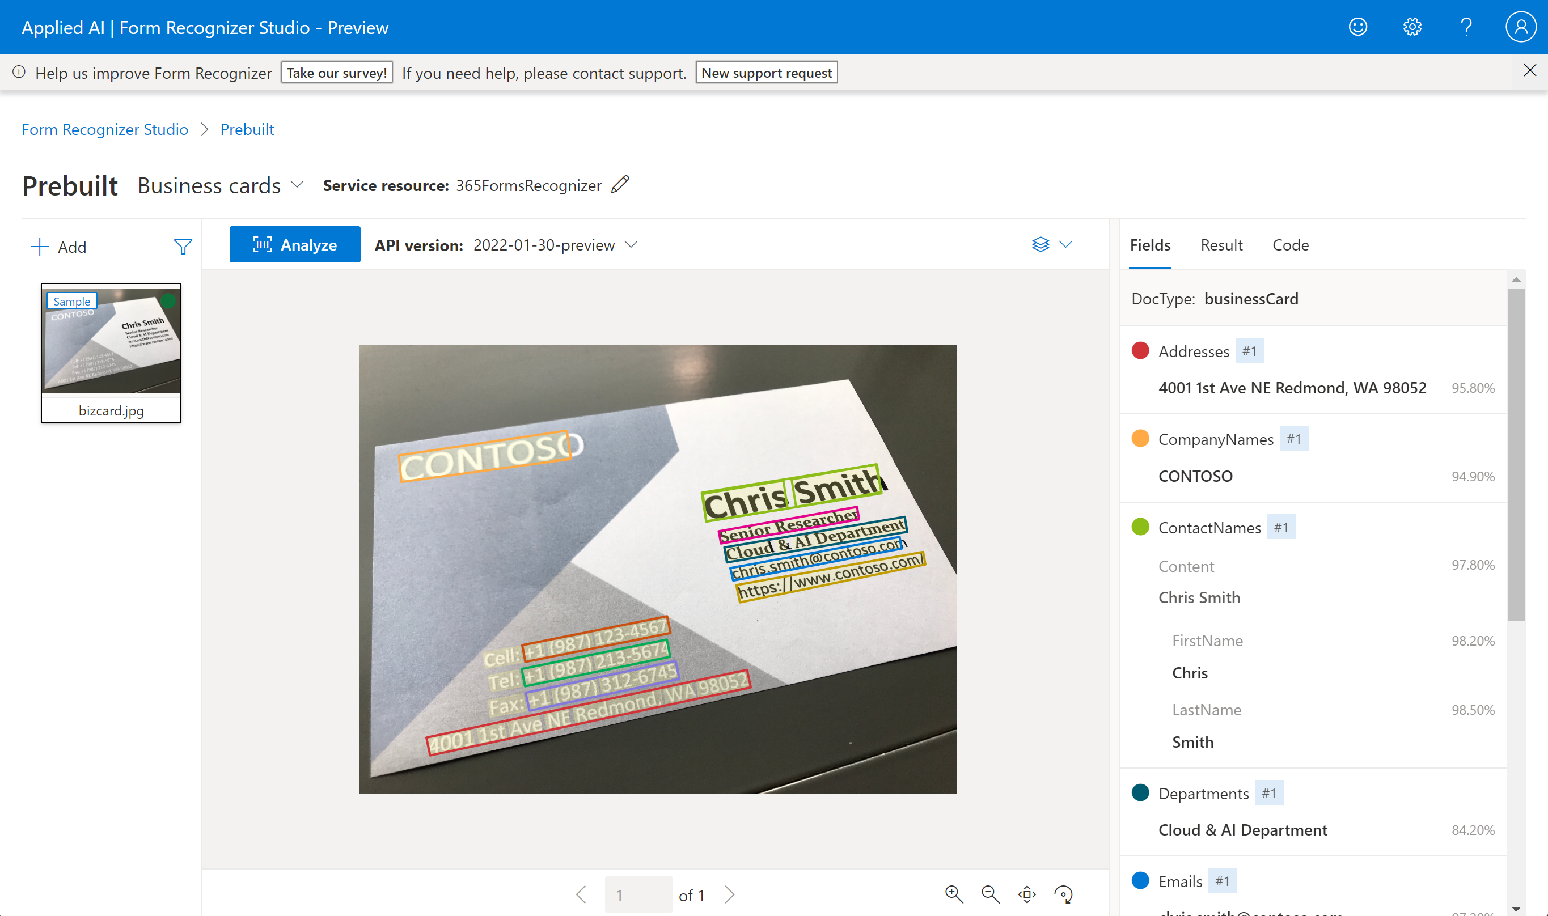Switch to the Fields tab
The image size is (1548, 916).
[1150, 245]
